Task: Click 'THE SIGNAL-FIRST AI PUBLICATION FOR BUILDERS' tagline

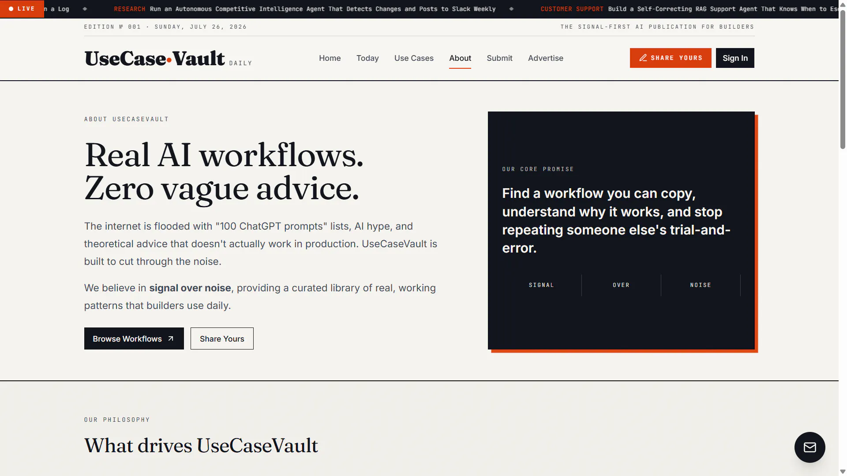Action: (x=657, y=27)
